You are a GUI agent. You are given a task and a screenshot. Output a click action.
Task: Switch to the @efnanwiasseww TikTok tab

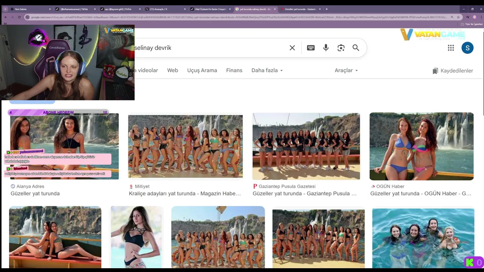pyautogui.click(x=75, y=9)
